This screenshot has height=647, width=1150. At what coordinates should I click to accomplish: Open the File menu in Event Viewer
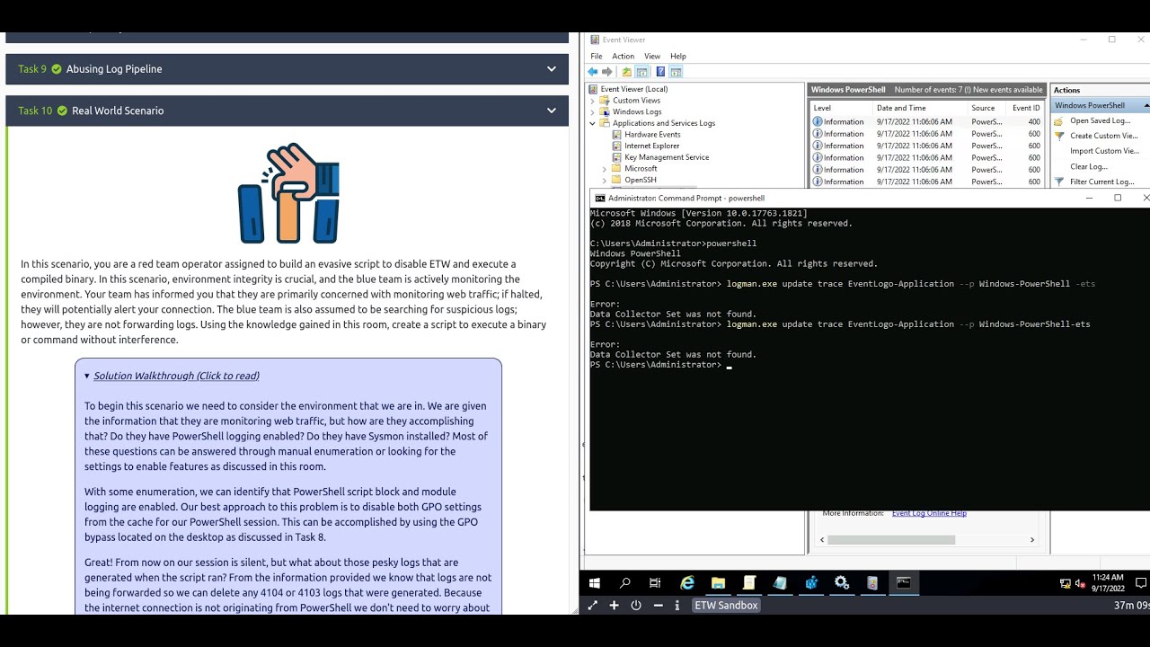pyautogui.click(x=597, y=56)
